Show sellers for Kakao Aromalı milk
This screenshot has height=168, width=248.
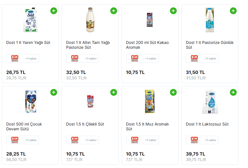(143, 58)
